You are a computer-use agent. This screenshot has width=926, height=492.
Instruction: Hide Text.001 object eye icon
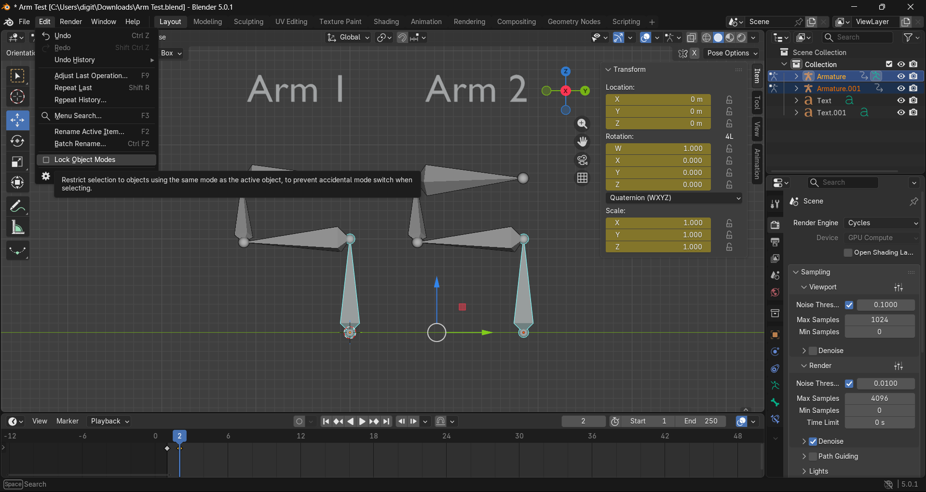[901, 112]
